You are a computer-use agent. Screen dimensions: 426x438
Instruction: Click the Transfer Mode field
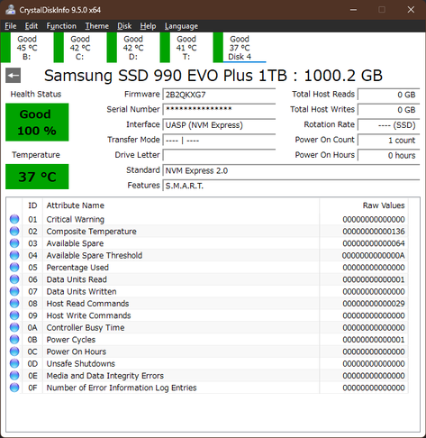tap(219, 140)
